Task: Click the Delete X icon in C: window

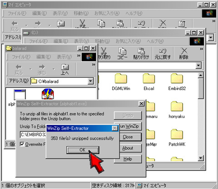Action: (184, 51)
